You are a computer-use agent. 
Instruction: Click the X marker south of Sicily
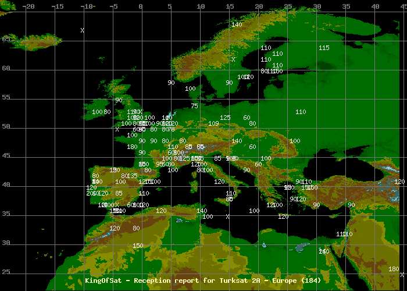227,217
